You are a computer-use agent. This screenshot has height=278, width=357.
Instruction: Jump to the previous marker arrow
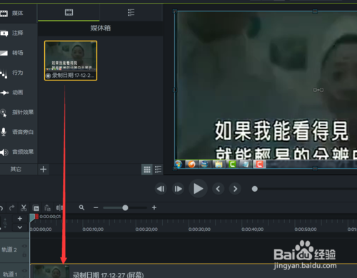point(218,189)
